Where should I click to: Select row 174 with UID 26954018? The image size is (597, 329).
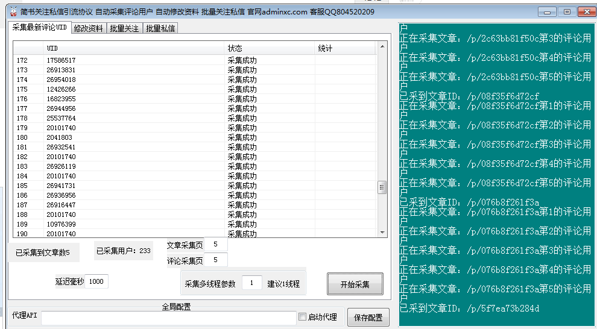tap(195, 80)
